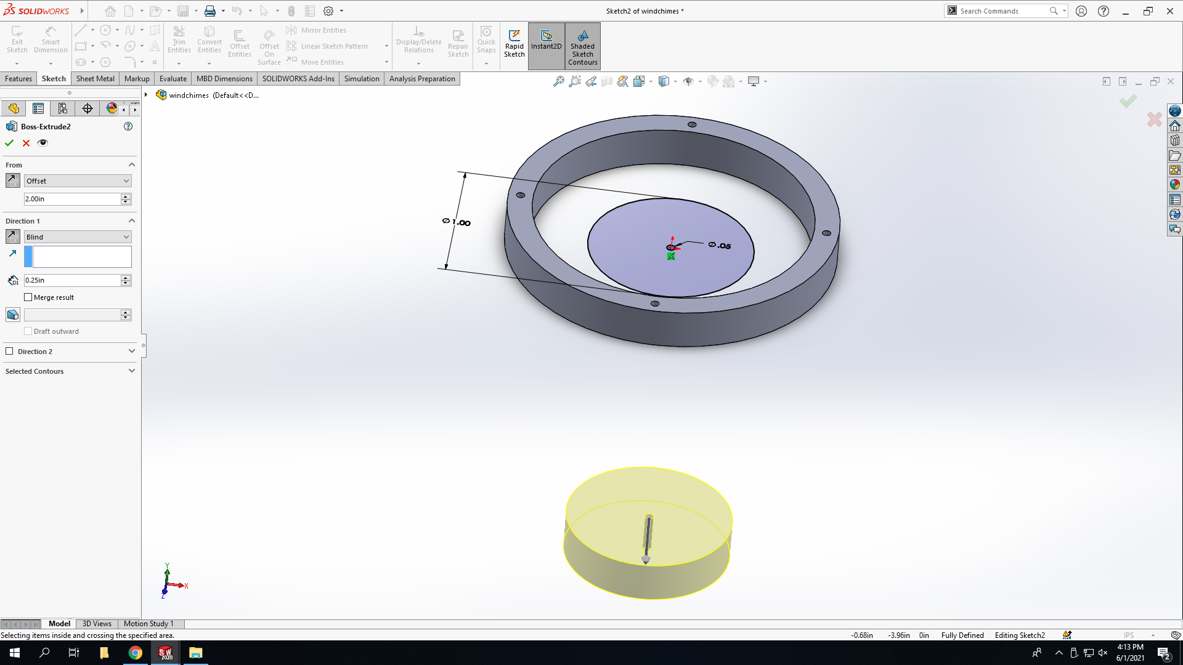
Task: Enable Rapid Sketch tool
Action: [514, 44]
